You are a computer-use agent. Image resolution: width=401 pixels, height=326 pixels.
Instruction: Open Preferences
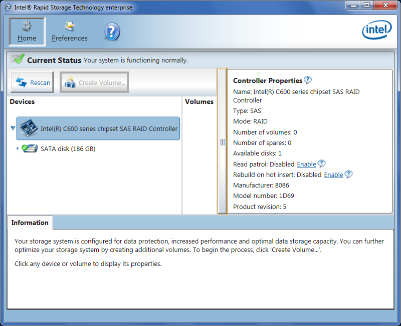click(x=70, y=31)
